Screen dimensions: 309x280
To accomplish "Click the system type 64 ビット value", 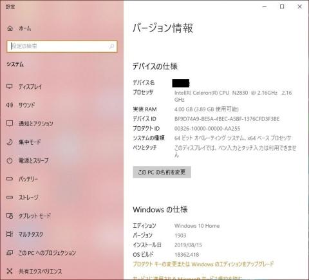I will click(232, 138).
